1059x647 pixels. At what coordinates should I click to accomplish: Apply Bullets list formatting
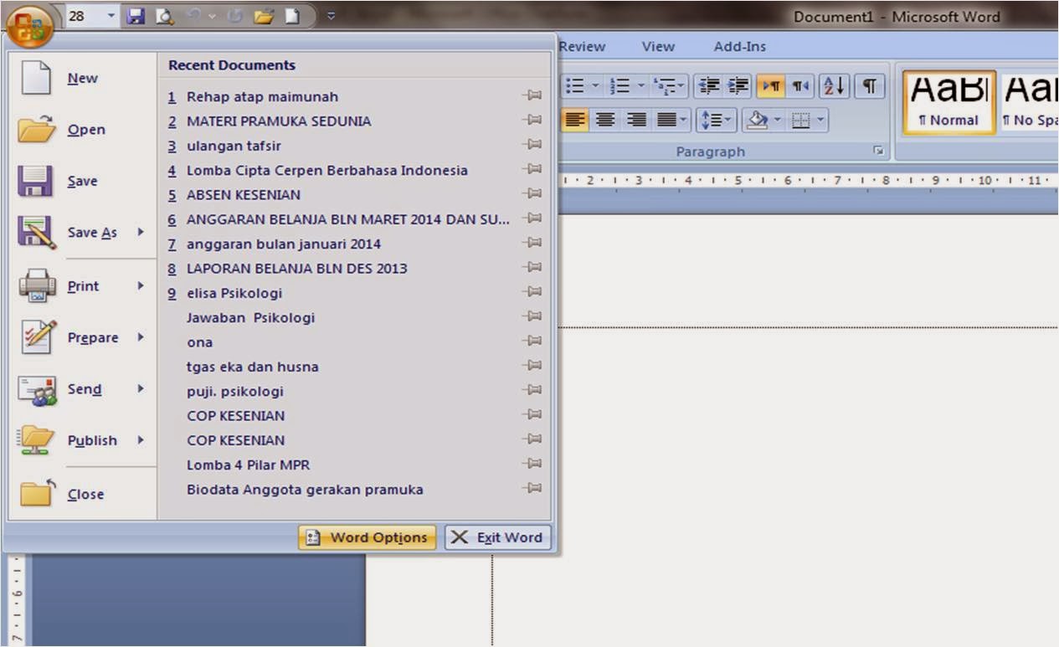pyautogui.click(x=576, y=86)
